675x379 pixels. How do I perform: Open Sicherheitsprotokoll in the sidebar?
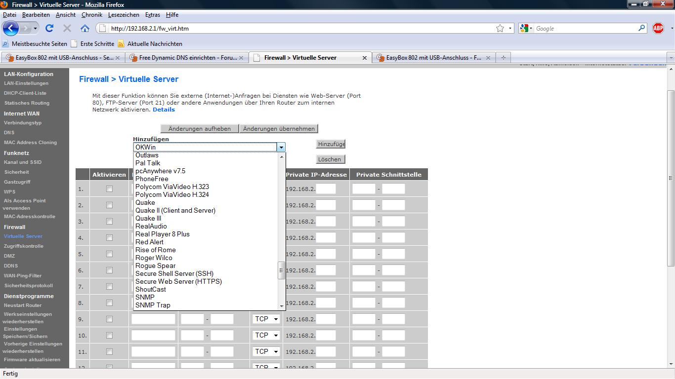tap(28, 286)
